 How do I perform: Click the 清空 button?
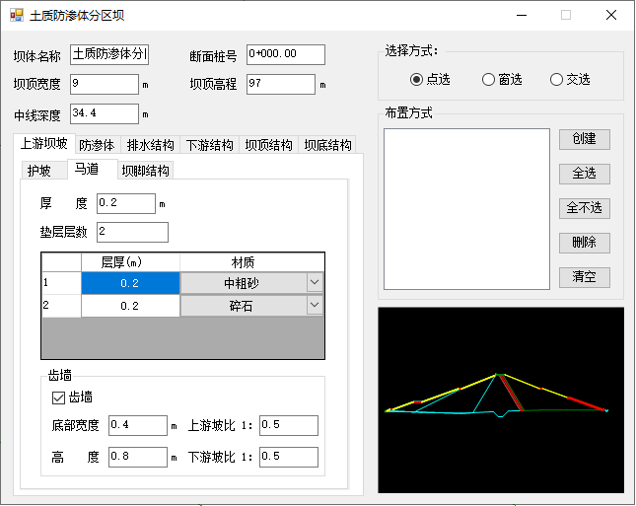pos(584,277)
